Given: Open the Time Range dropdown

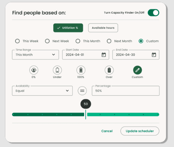Looking at the screenshot, I should coord(35,55).
